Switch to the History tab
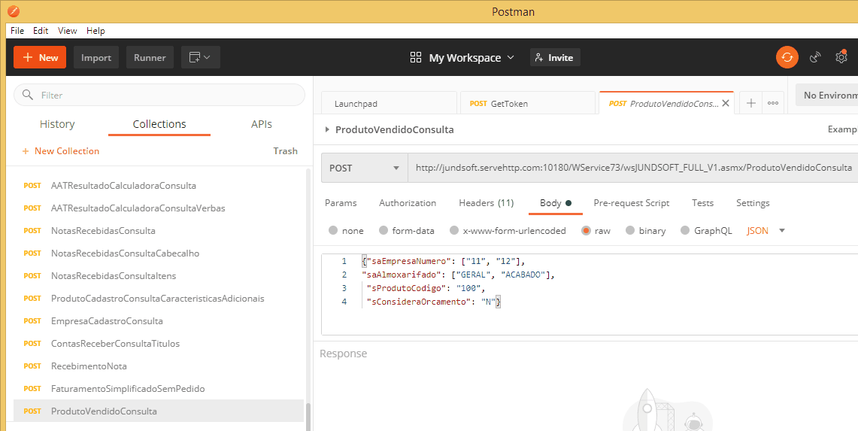 click(x=57, y=124)
